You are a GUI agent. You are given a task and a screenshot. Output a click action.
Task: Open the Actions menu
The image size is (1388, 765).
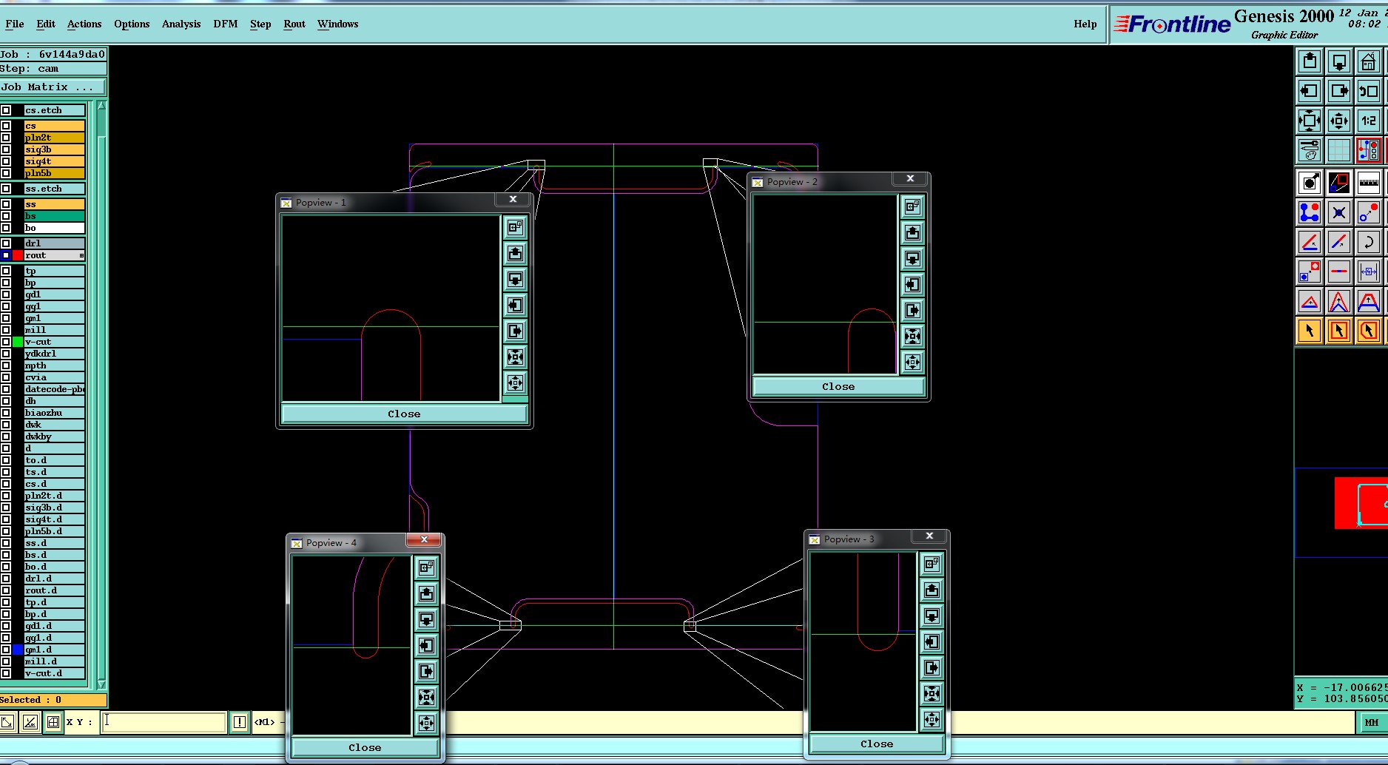(84, 24)
